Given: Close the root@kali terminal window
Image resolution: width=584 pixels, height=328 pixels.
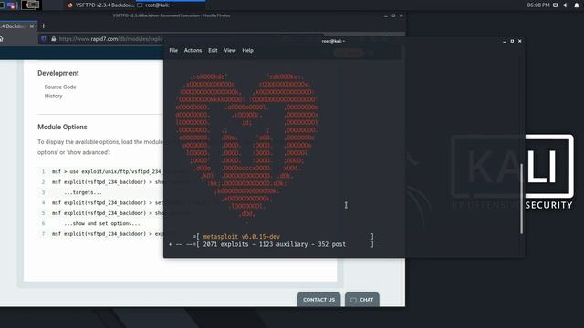Looking at the screenshot, I should [520, 41].
